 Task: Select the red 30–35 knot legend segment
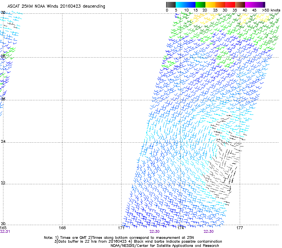[230, 5]
